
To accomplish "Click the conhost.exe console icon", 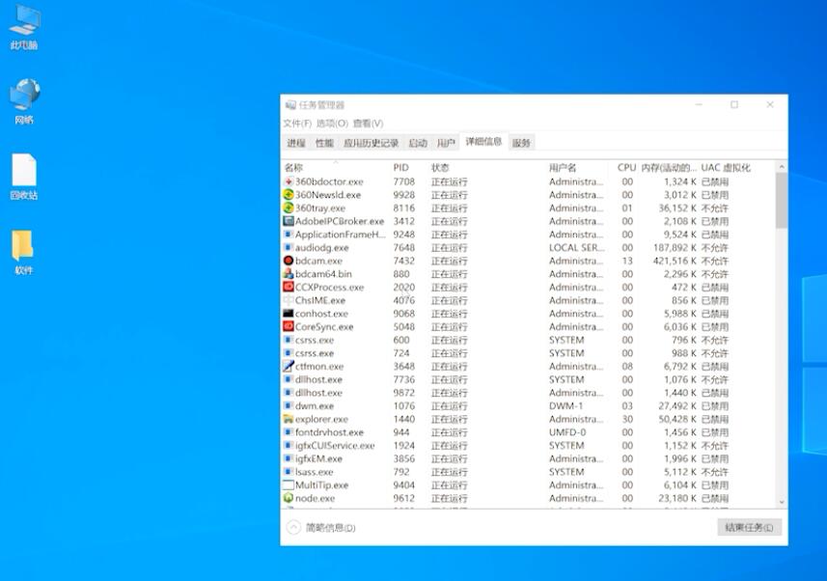I will pyautogui.click(x=288, y=314).
